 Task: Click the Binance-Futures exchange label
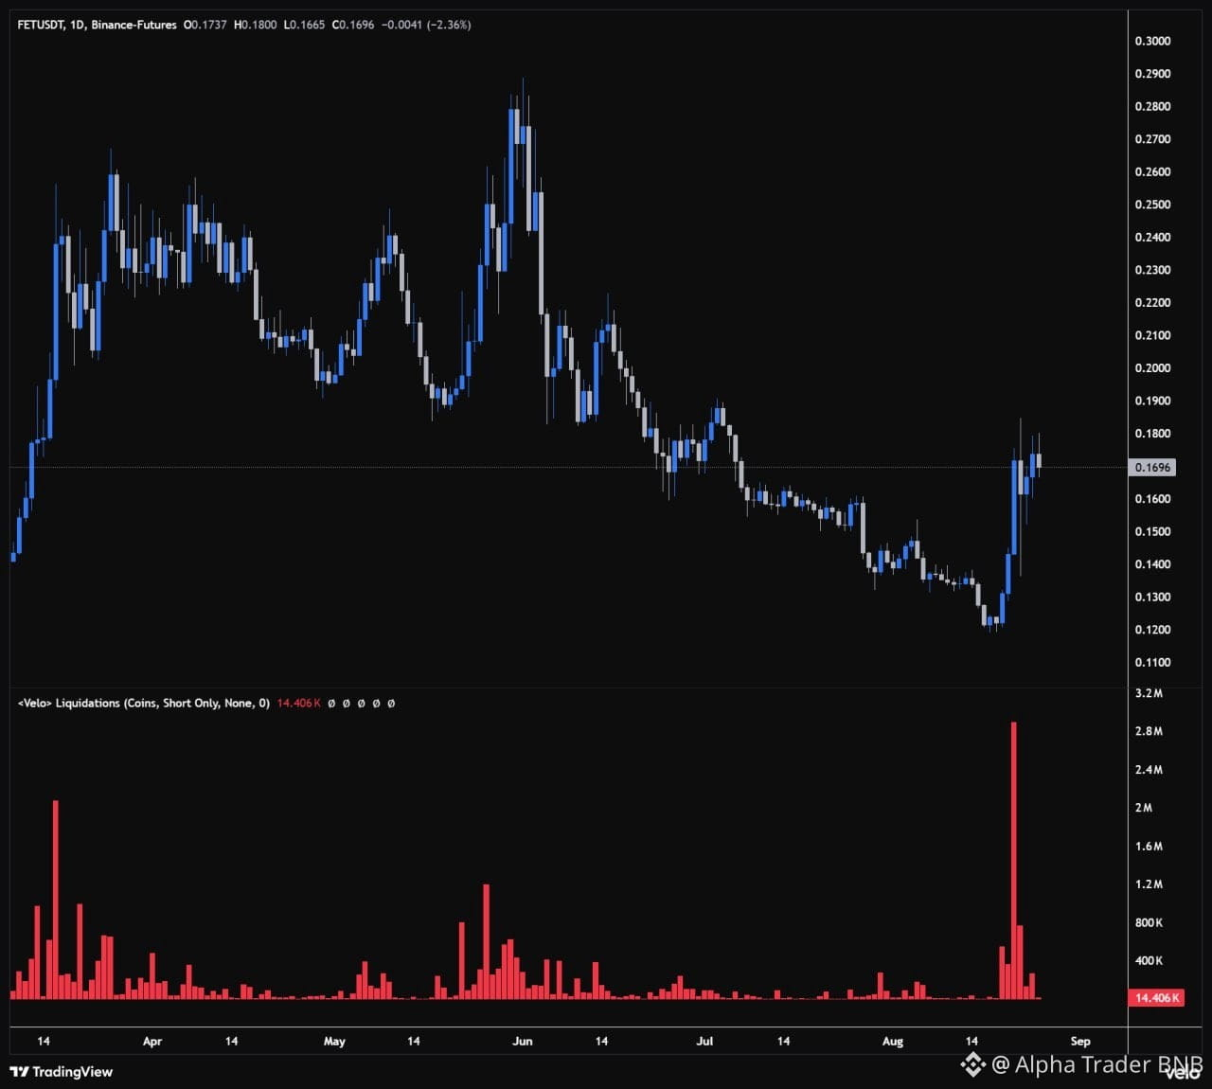coord(134,25)
